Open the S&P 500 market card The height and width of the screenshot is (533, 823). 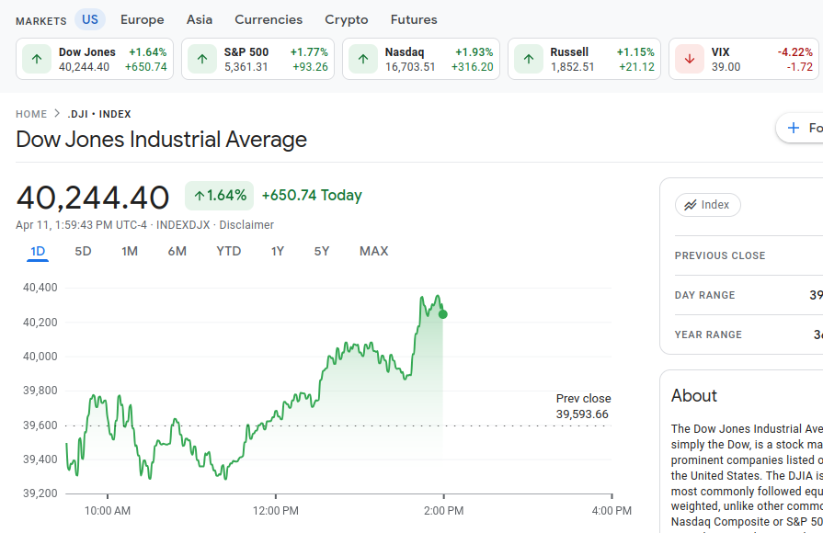pos(257,59)
